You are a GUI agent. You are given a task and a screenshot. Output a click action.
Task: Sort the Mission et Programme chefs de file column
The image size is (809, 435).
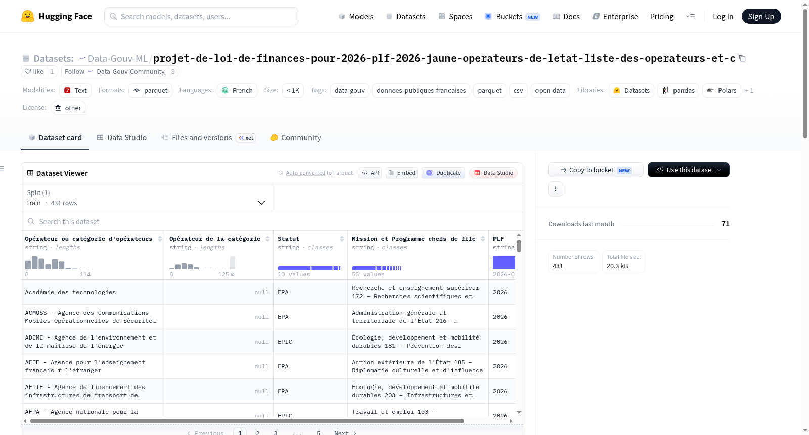click(483, 239)
